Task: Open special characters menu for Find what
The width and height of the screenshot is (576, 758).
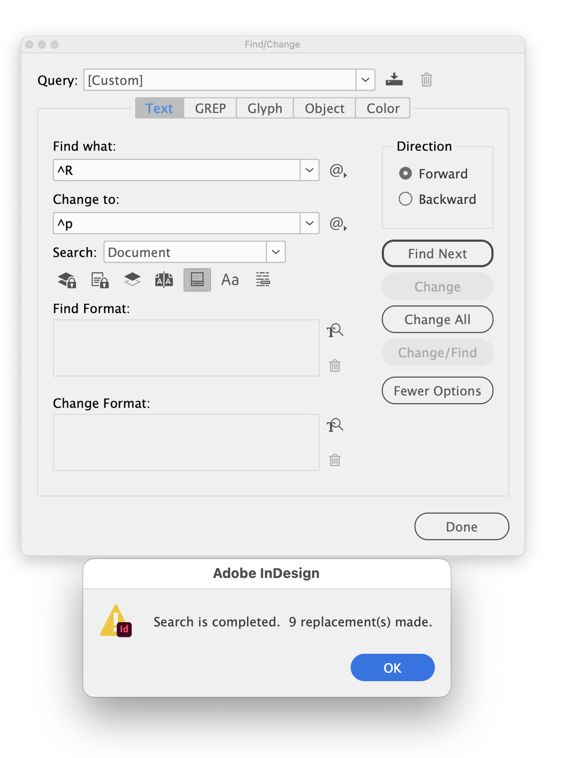Action: [337, 171]
